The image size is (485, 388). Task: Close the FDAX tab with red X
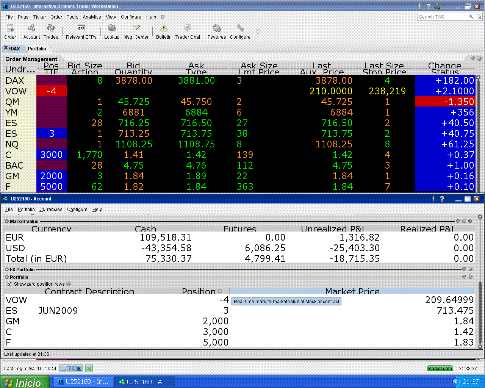[x=6, y=48]
